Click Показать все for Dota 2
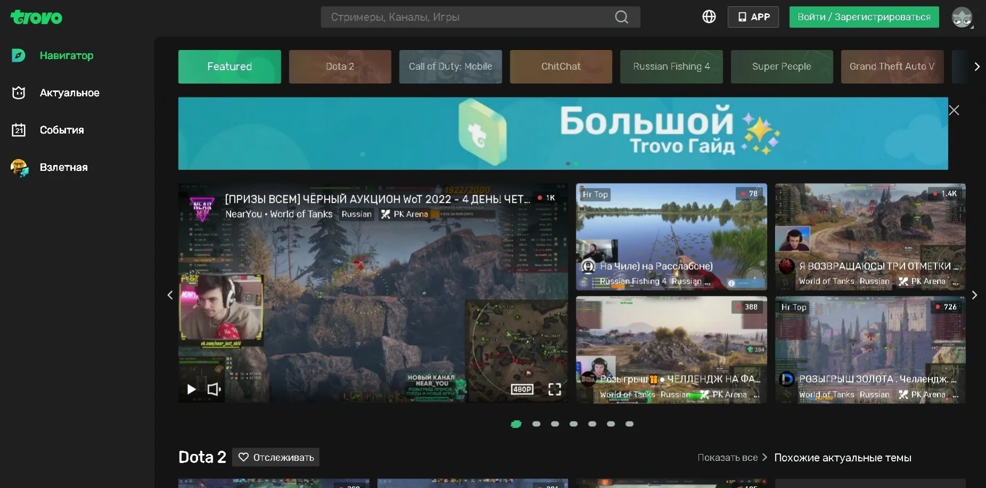Screen dimensions: 986x488 point(732,457)
